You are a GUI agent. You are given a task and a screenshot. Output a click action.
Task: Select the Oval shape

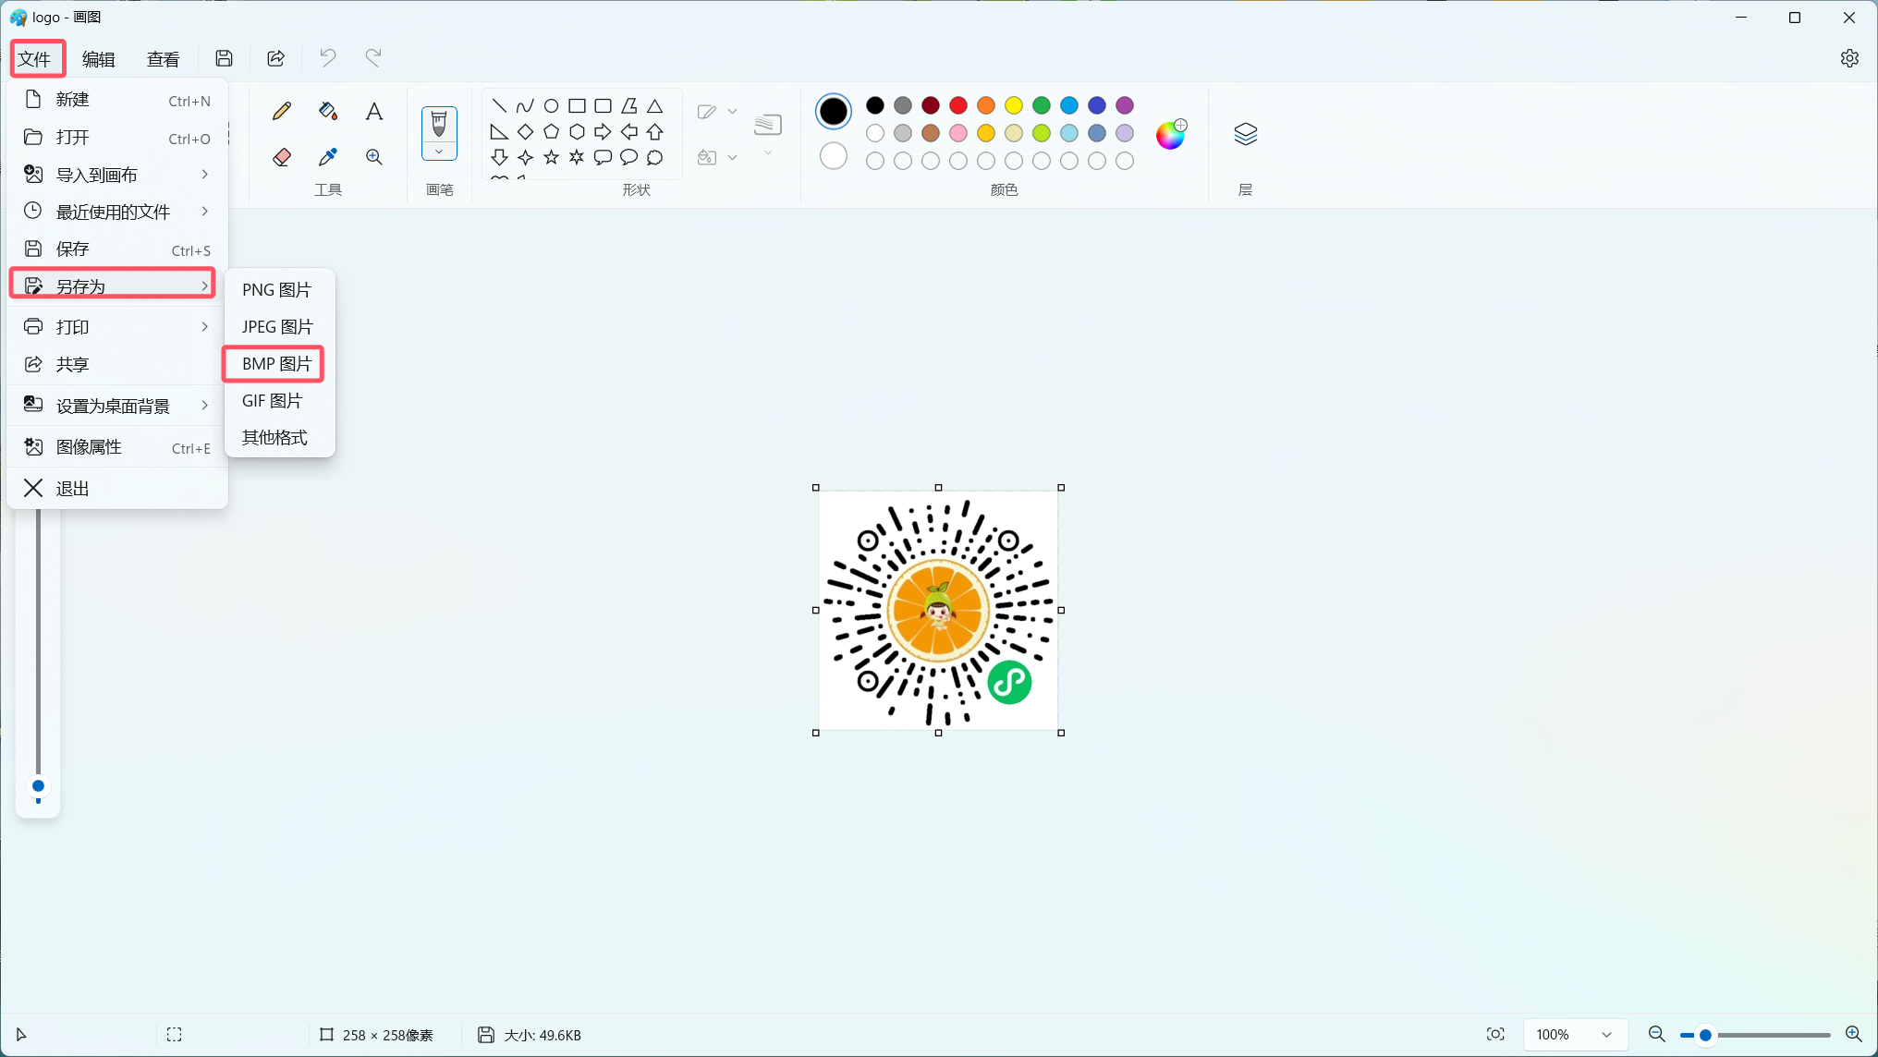point(551,105)
